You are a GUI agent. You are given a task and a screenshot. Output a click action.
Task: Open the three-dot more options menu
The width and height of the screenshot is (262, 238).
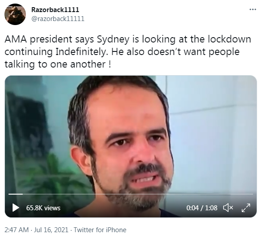click(x=253, y=9)
